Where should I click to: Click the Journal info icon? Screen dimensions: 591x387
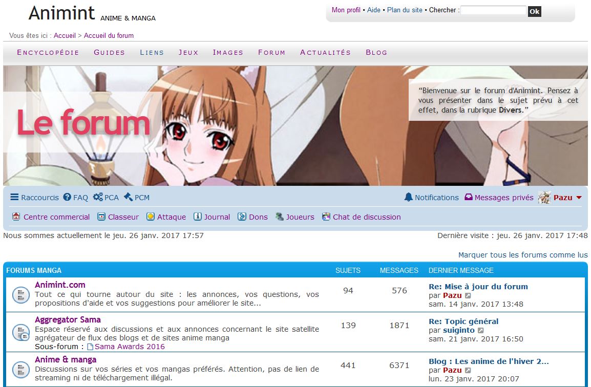pyautogui.click(x=198, y=217)
